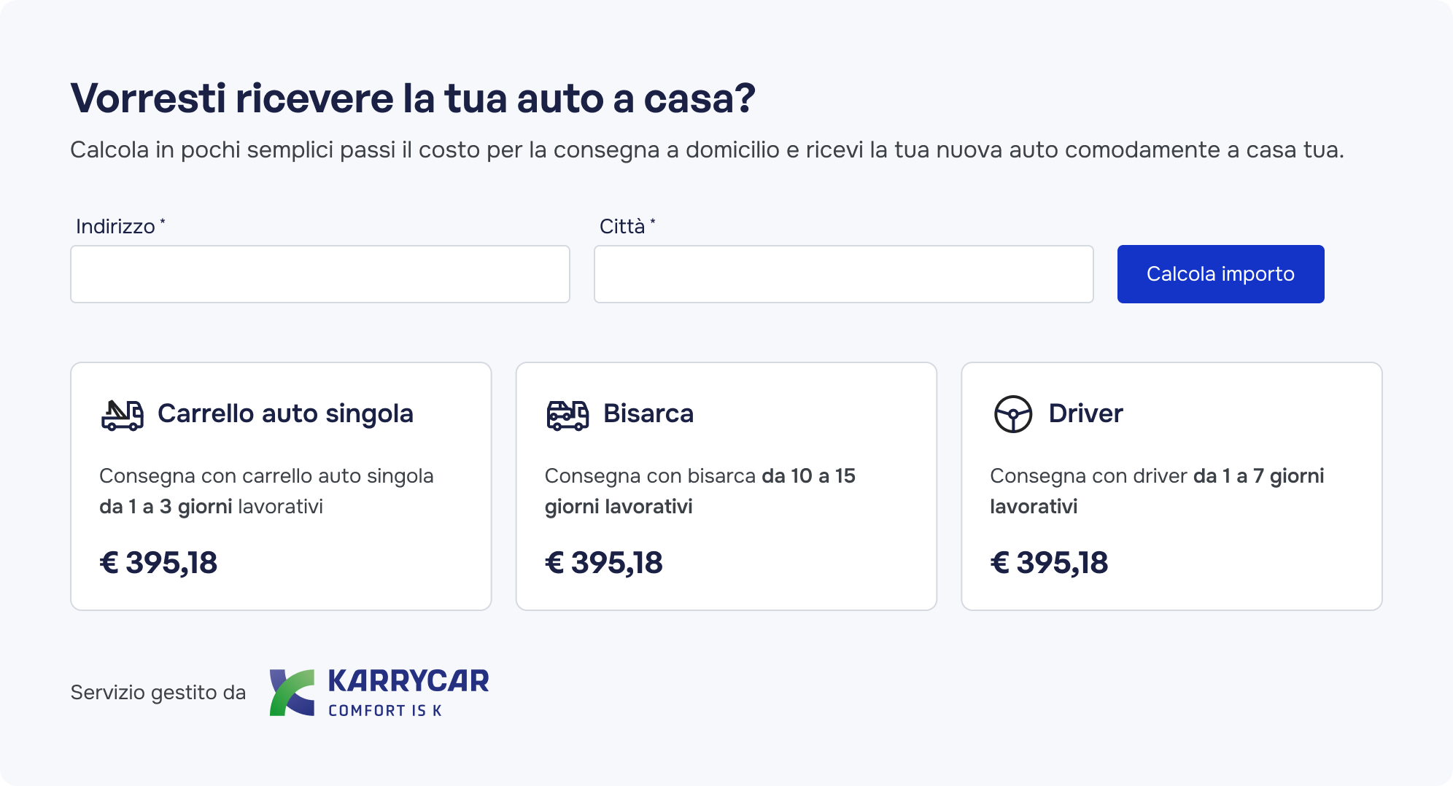Choose the Driver delivery heading
This screenshot has height=786, width=1453.
(x=1085, y=413)
